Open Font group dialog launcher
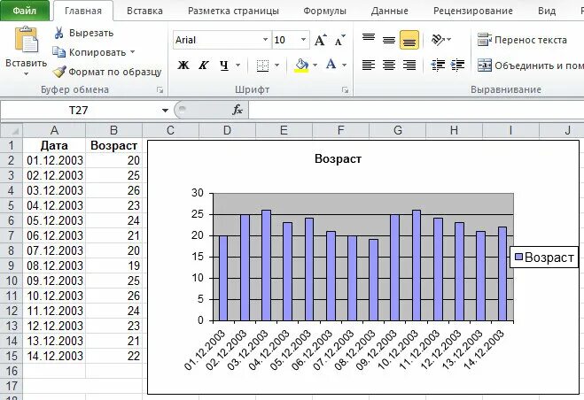Screen dimensions: 584x400 (x=346, y=90)
